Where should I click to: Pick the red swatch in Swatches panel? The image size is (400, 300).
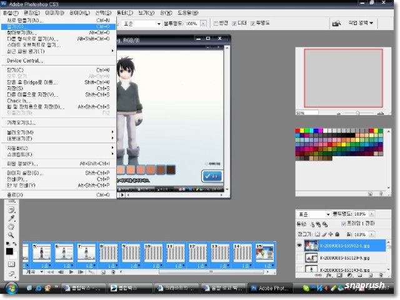pyautogui.click(x=297, y=131)
